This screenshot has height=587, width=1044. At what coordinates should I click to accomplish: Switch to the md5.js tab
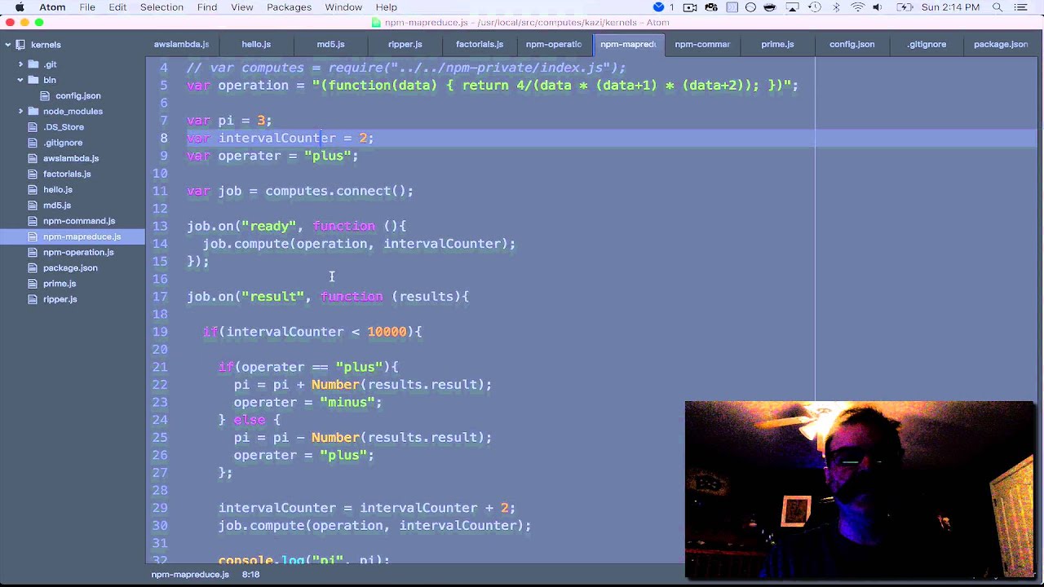330,44
